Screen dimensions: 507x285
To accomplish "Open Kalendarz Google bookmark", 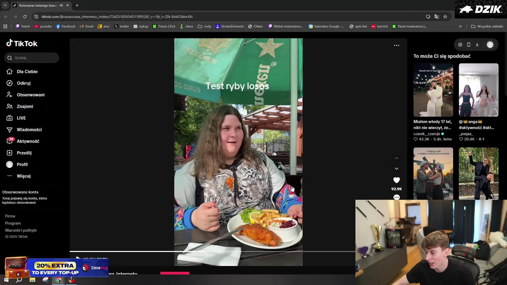I will [x=326, y=27].
